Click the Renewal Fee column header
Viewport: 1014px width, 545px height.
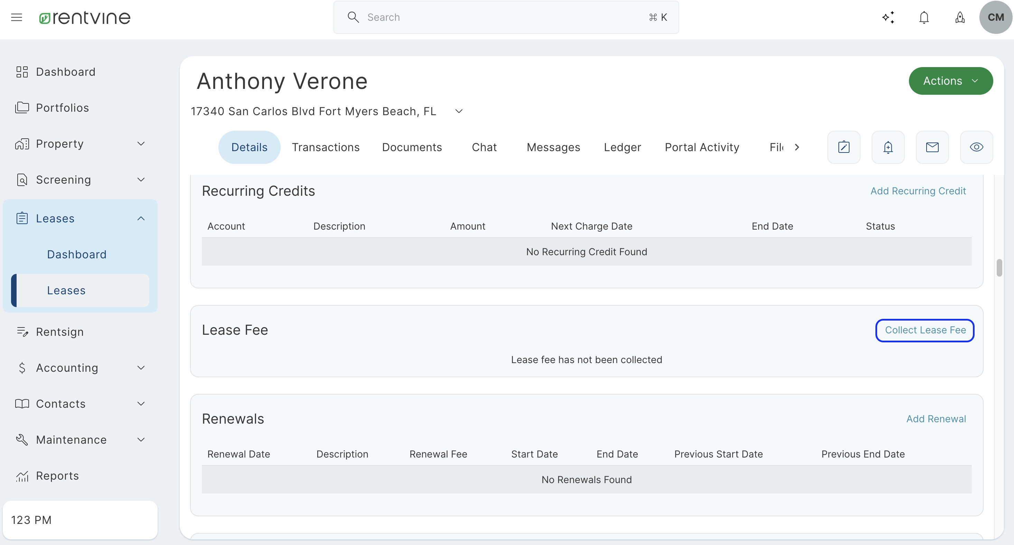point(438,454)
